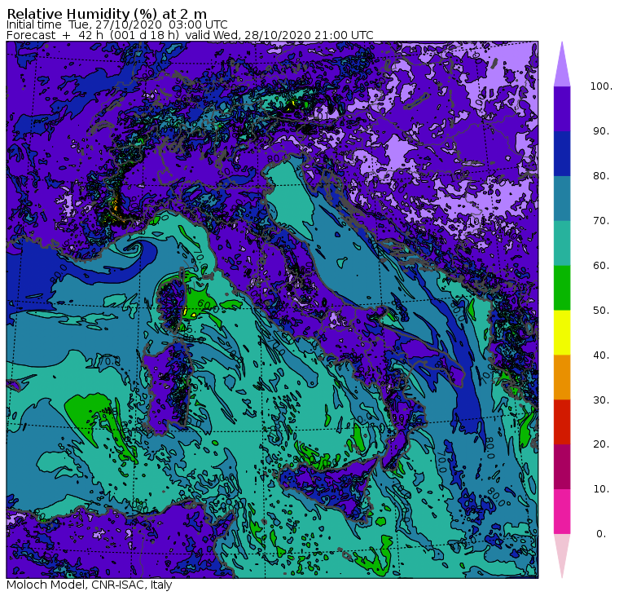Click the Corsica island on the map
619x596 pixels.
(173, 302)
